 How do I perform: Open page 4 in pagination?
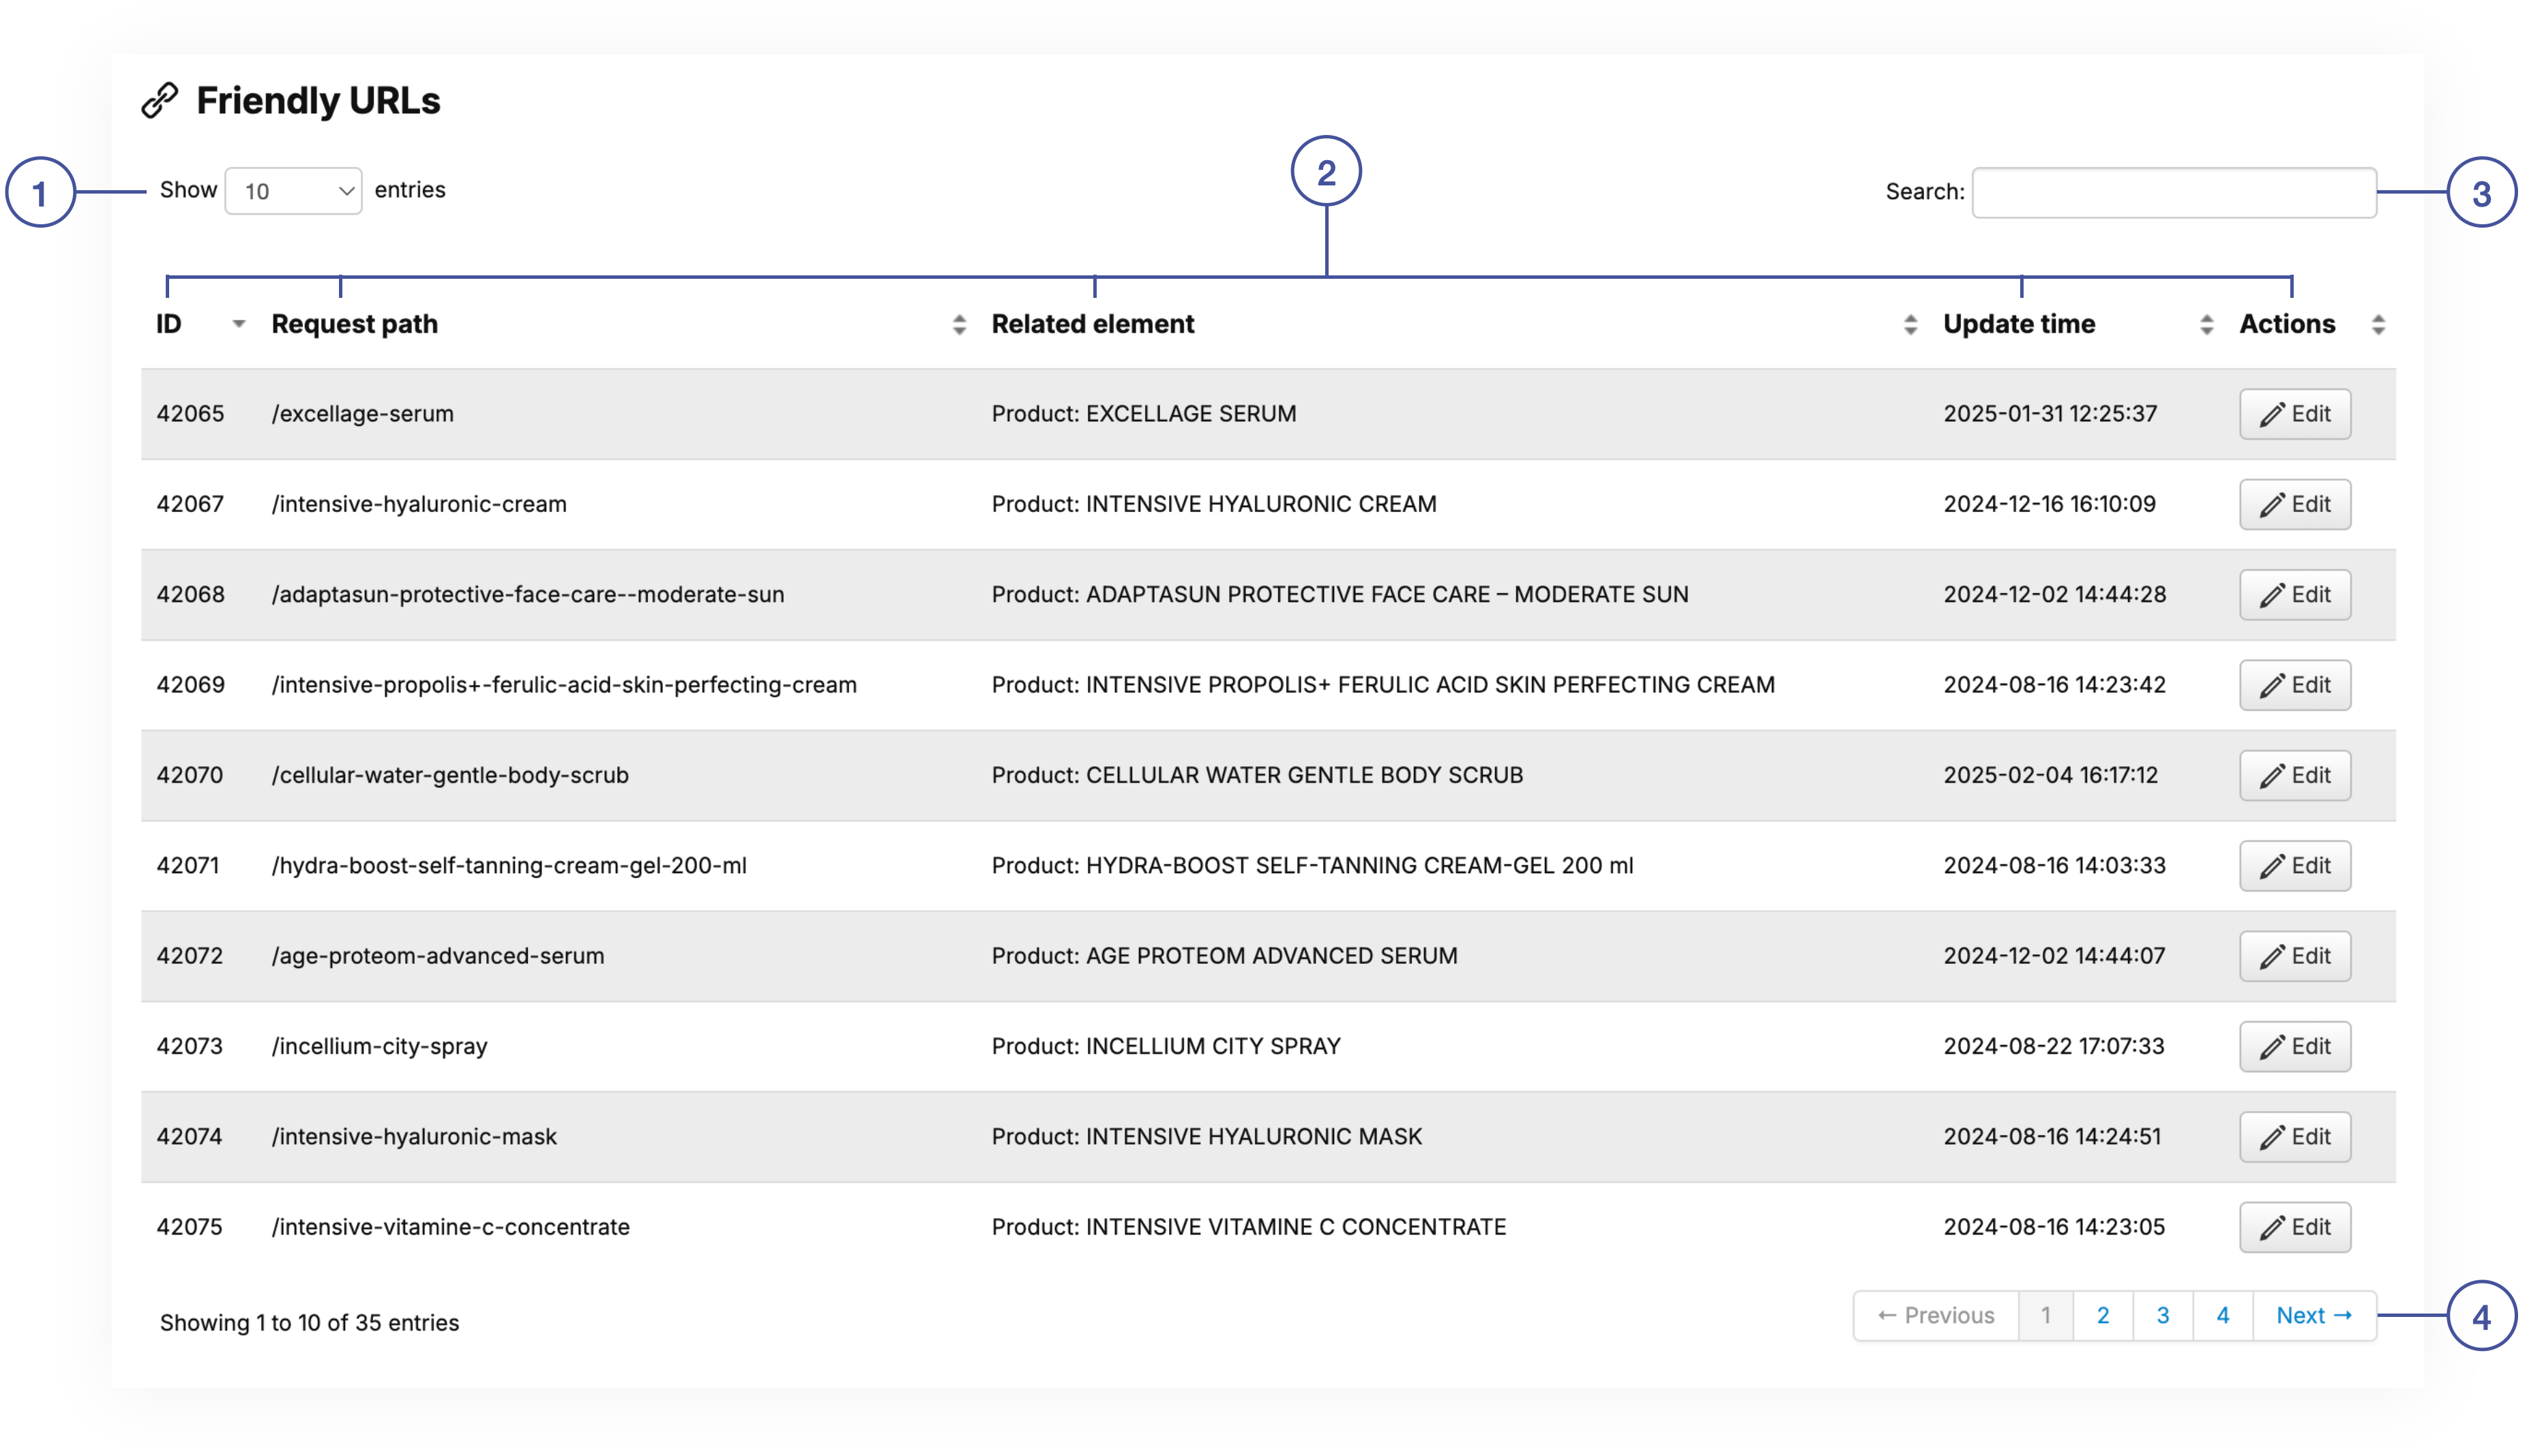[x=2222, y=1316]
